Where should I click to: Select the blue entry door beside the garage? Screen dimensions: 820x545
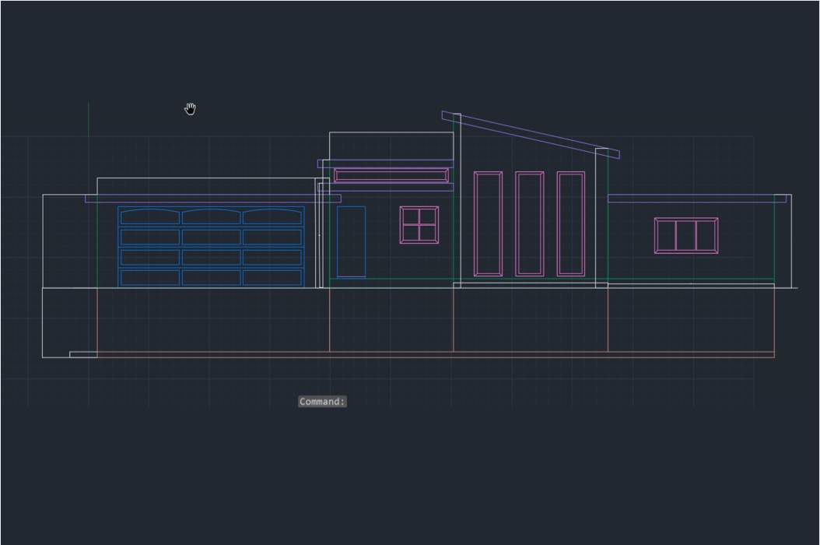point(351,241)
